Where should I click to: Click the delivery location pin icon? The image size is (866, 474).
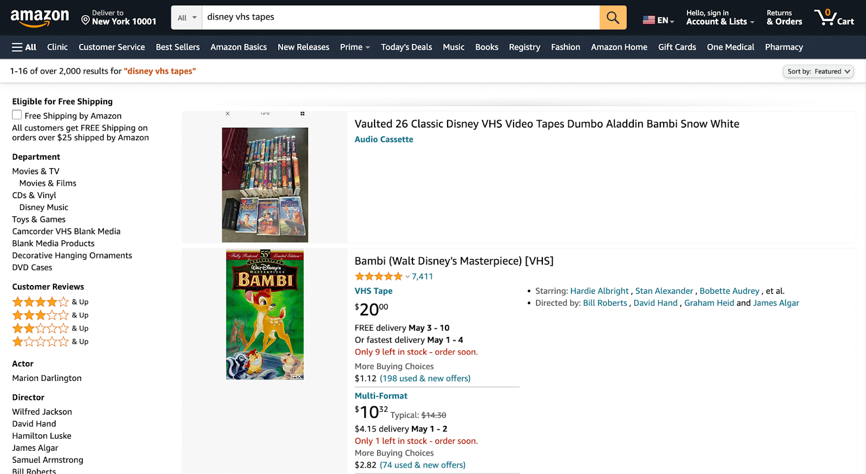(x=85, y=21)
